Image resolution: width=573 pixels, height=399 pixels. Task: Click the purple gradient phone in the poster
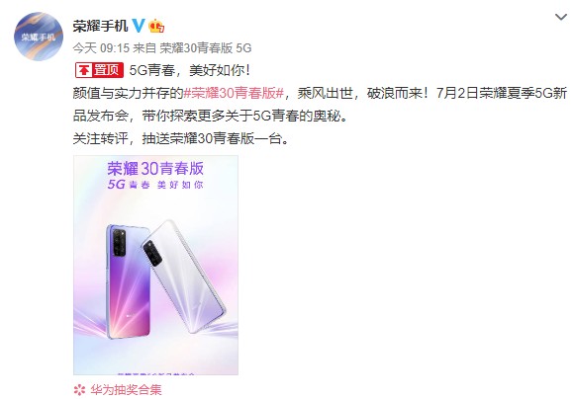128,280
